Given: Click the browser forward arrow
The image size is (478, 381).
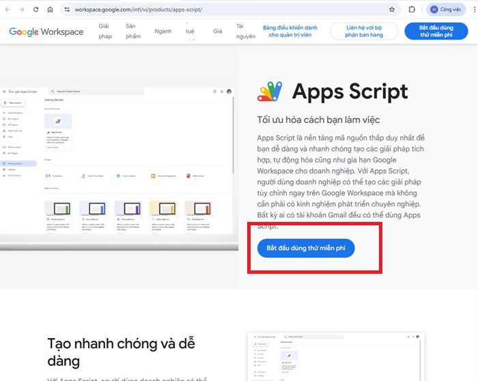Looking at the screenshot, I should 21,10.
